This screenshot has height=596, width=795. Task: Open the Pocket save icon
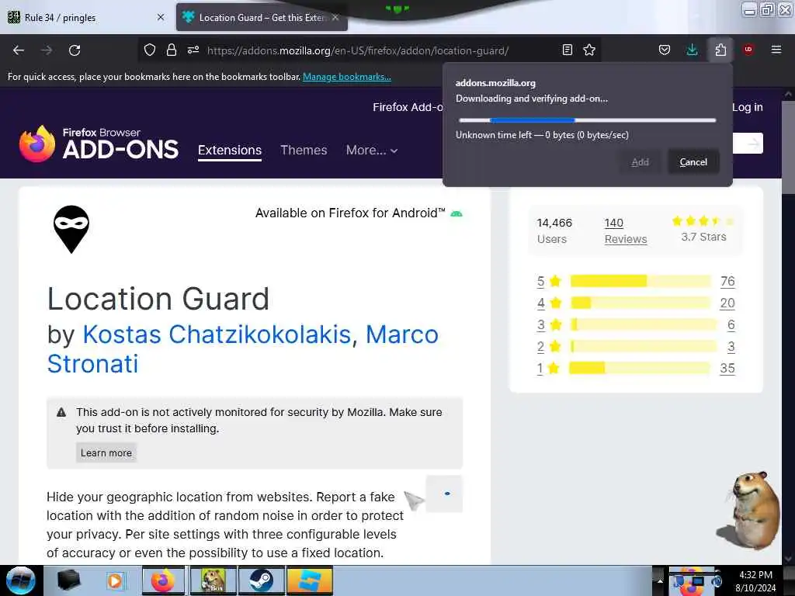pos(665,50)
